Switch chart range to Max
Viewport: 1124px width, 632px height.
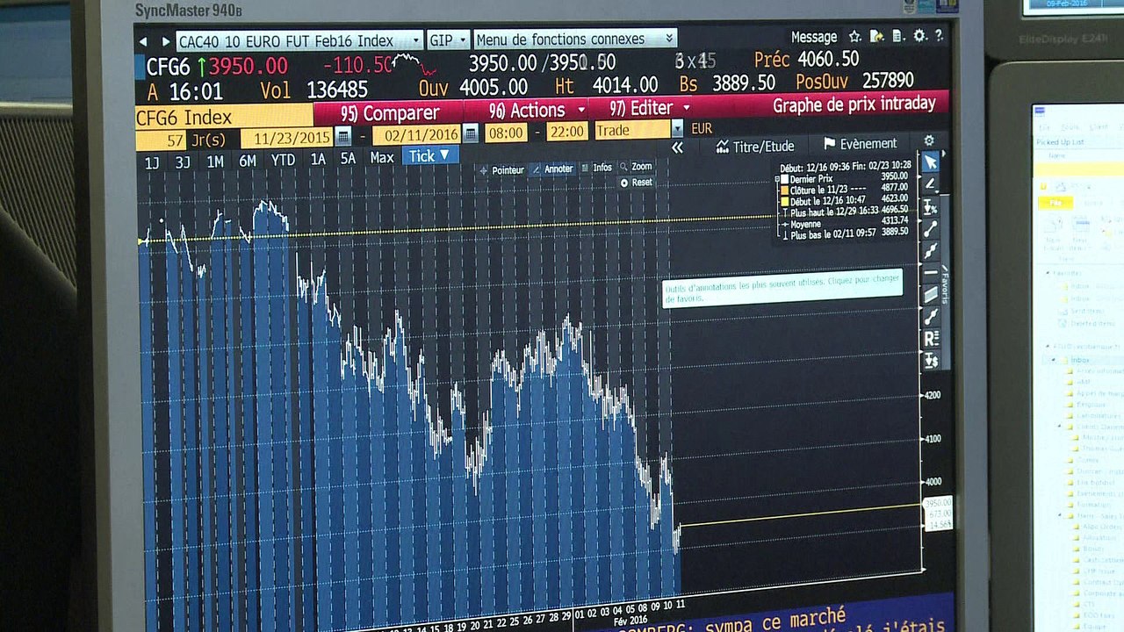[382, 158]
